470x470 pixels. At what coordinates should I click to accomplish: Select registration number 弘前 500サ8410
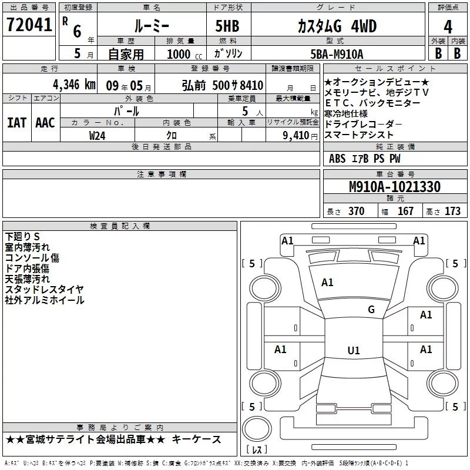(x=223, y=86)
